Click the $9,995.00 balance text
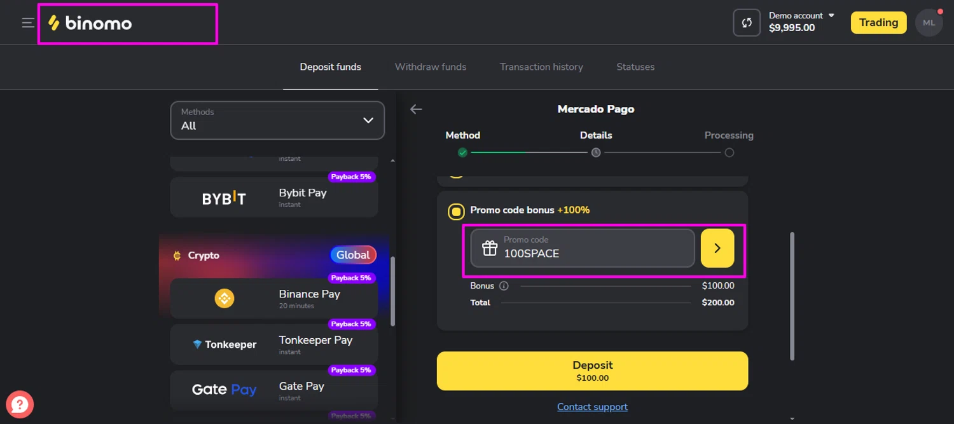This screenshot has height=424, width=954. click(x=792, y=28)
